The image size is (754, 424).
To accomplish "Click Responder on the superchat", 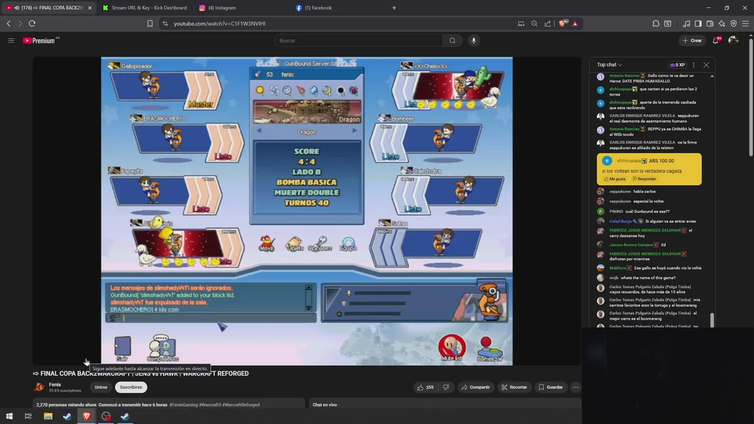I will pos(644,178).
